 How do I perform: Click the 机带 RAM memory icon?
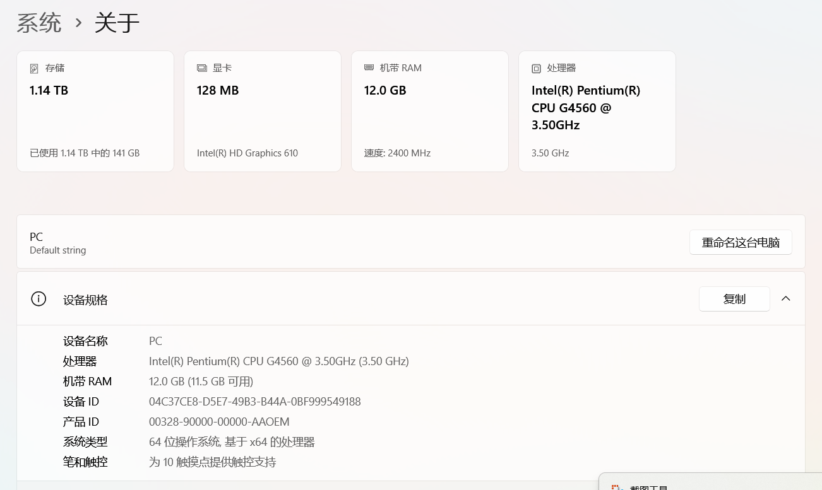(x=369, y=67)
